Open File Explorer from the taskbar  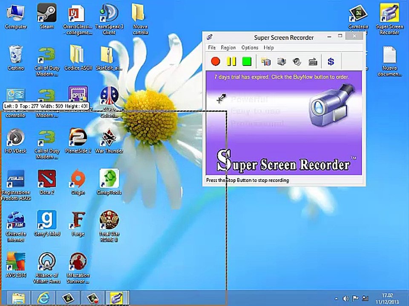(18, 298)
